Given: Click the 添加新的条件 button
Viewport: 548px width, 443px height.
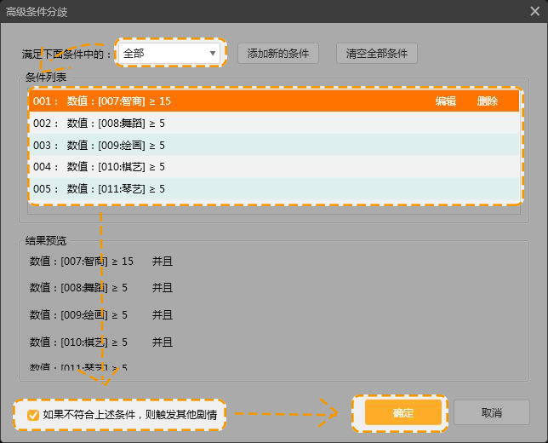Looking at the screenshot, I should point(277,54).
